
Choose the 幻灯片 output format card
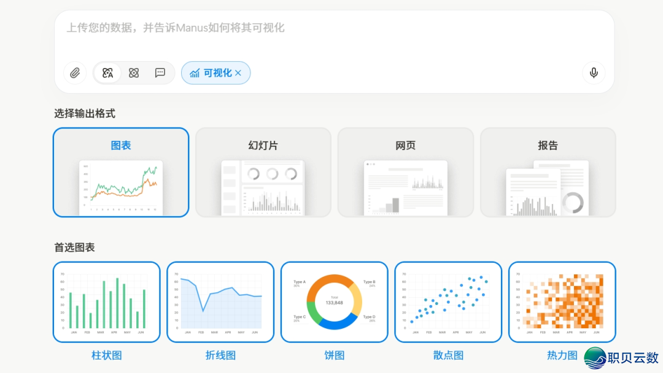(x=263, y=172)
